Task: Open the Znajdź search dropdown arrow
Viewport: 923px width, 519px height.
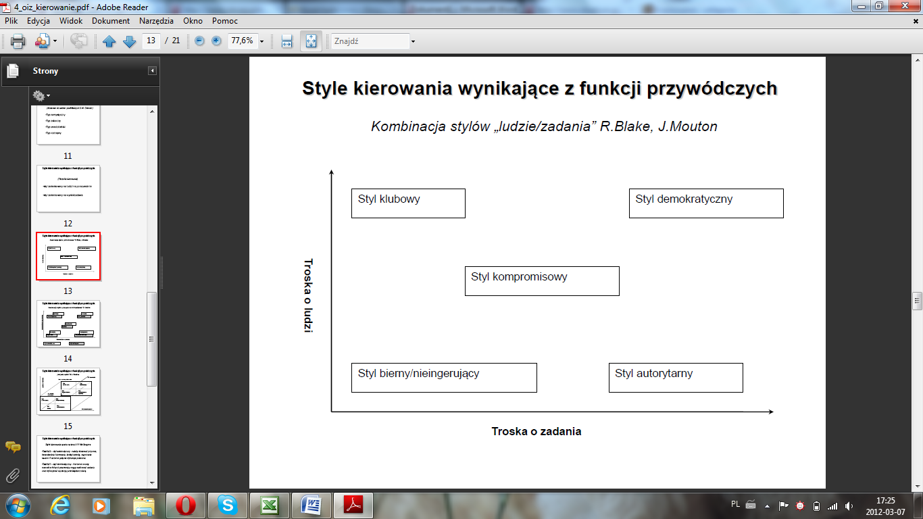Action: pos(413,41)
